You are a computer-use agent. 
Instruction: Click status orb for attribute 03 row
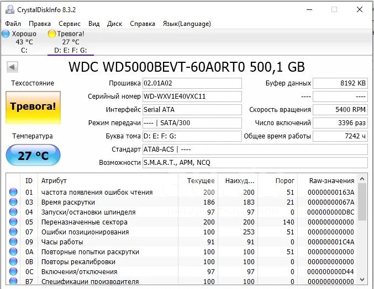pos(13,202)
